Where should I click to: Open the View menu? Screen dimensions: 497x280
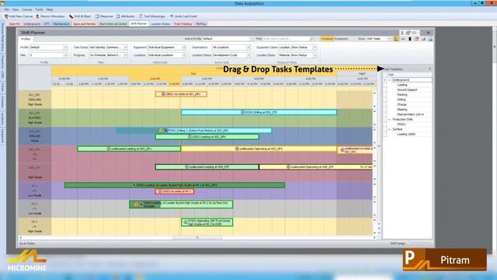(16, 9)
